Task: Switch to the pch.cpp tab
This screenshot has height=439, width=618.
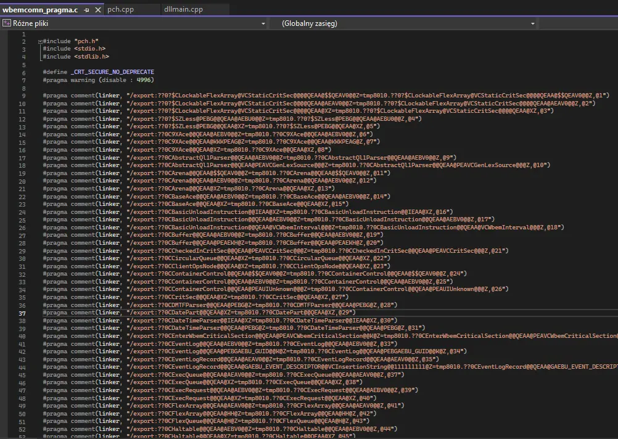Action: pos(120,10)
